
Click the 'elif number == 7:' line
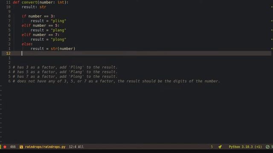[41, 35]
